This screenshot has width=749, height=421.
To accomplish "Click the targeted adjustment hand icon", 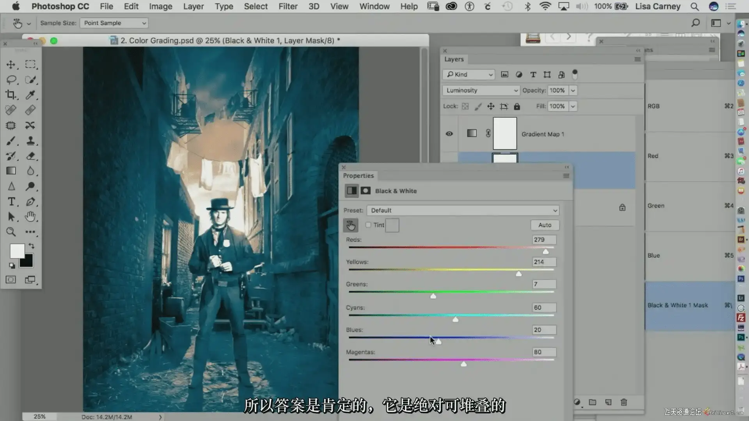I will pos(350,225).
